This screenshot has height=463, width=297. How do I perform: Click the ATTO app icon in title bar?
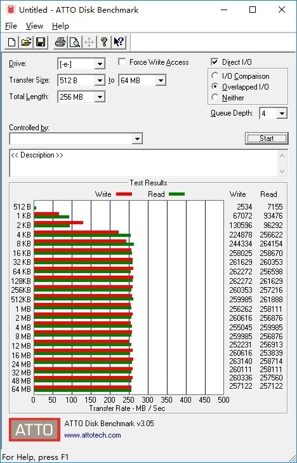pyautogui.click(x=11, y=10)
